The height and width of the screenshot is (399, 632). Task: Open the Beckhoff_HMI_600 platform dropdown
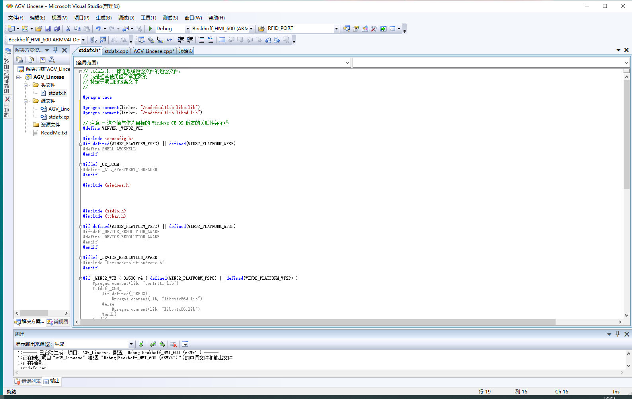click(251, 29)
